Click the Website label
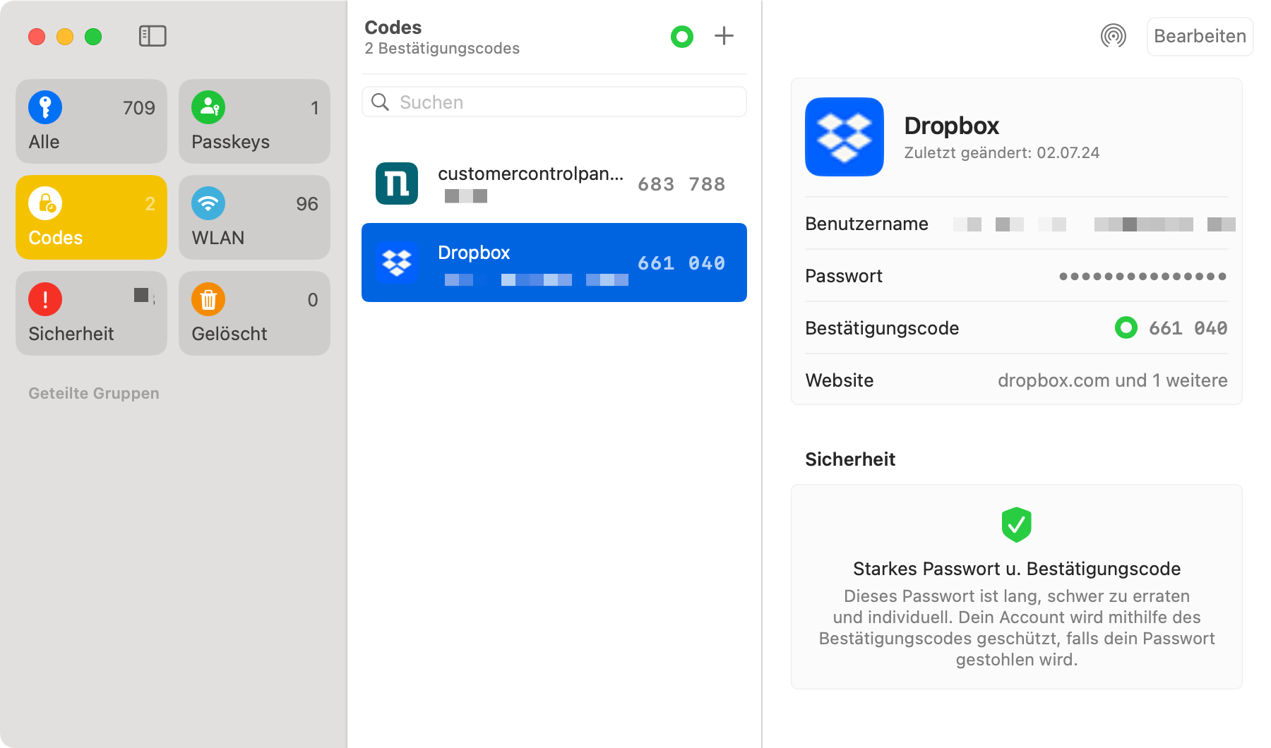 point(840,380)
